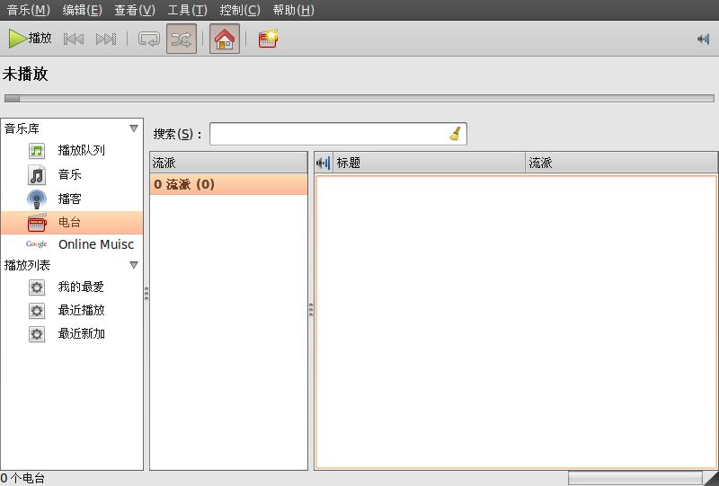Click the red radio icon in sidebar

pos(37,223)
